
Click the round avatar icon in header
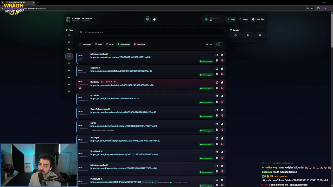click(148, 19)
